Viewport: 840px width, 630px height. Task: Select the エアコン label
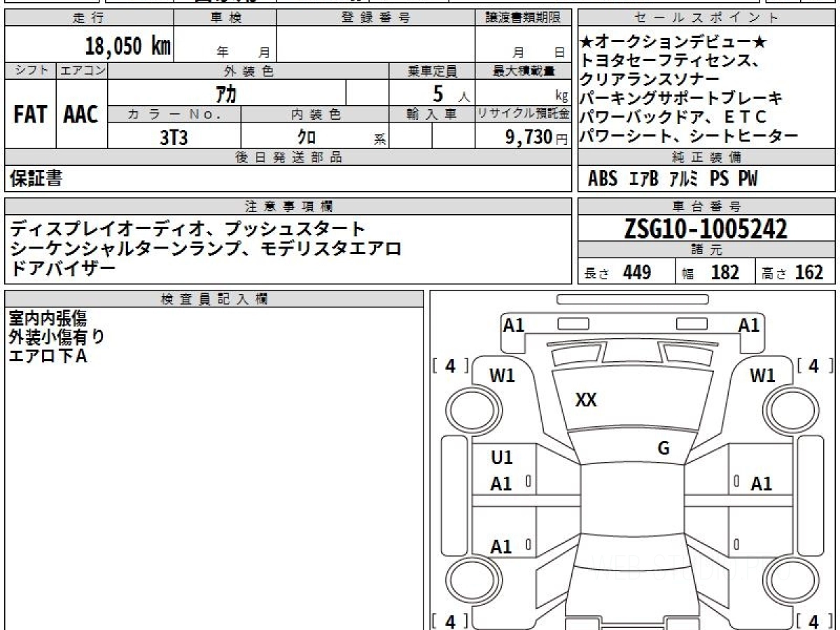[82, 71]
